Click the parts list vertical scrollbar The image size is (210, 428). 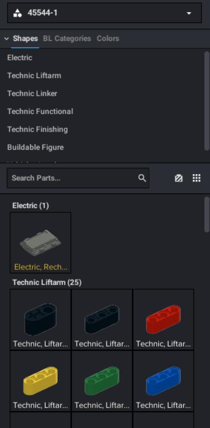[207, 215]
